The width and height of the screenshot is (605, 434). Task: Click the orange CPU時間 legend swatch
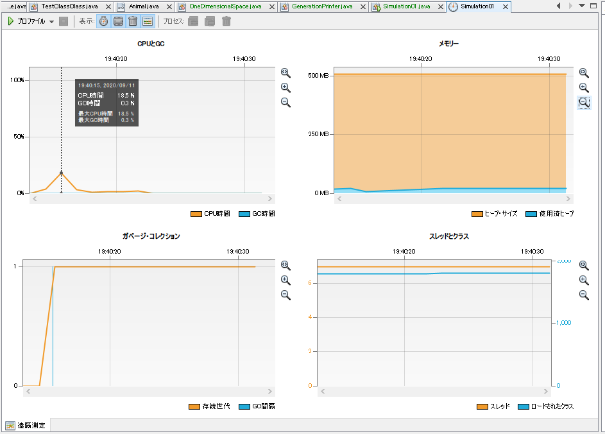point(196,214)
